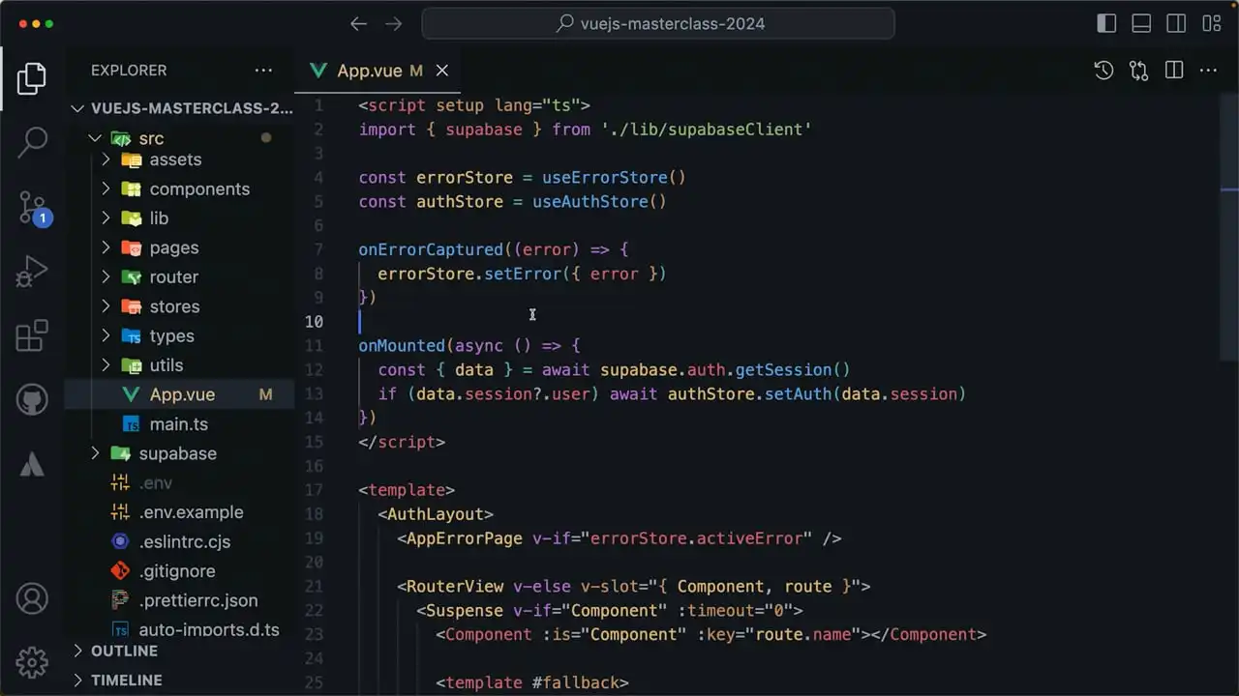
Task: Expand the TIMELINE section
Action: pyautogui.click(x=179, y=681)
